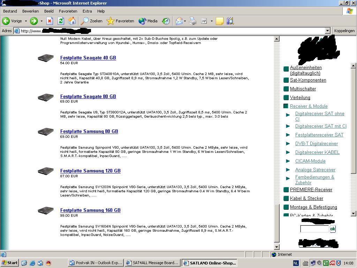The image size is (357, 268).
Task: Open the Multischalter category
Action: pyautogui.click(x=303, y=89)
